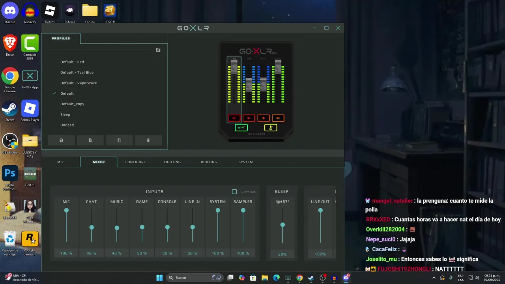505x284 pixels.
Task: Open the Google Chrome desktop icon
Action: click(x=10, y=80)
